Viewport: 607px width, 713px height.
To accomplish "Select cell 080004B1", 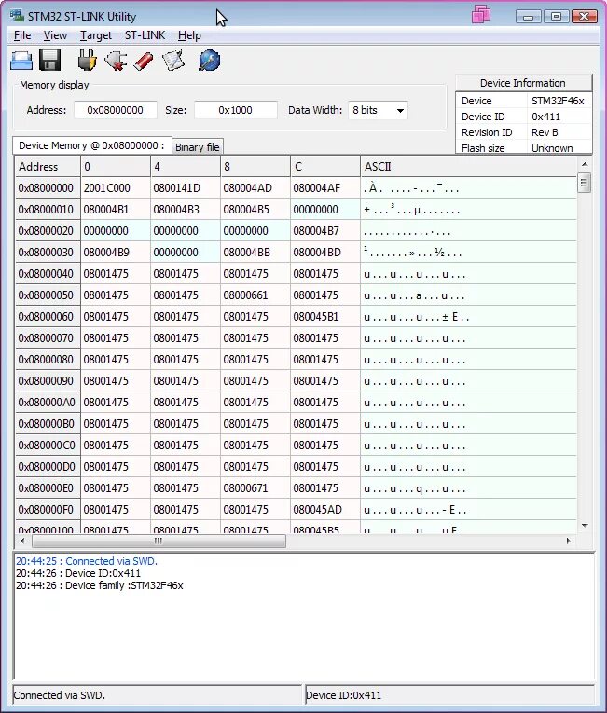I will [115, 209].
